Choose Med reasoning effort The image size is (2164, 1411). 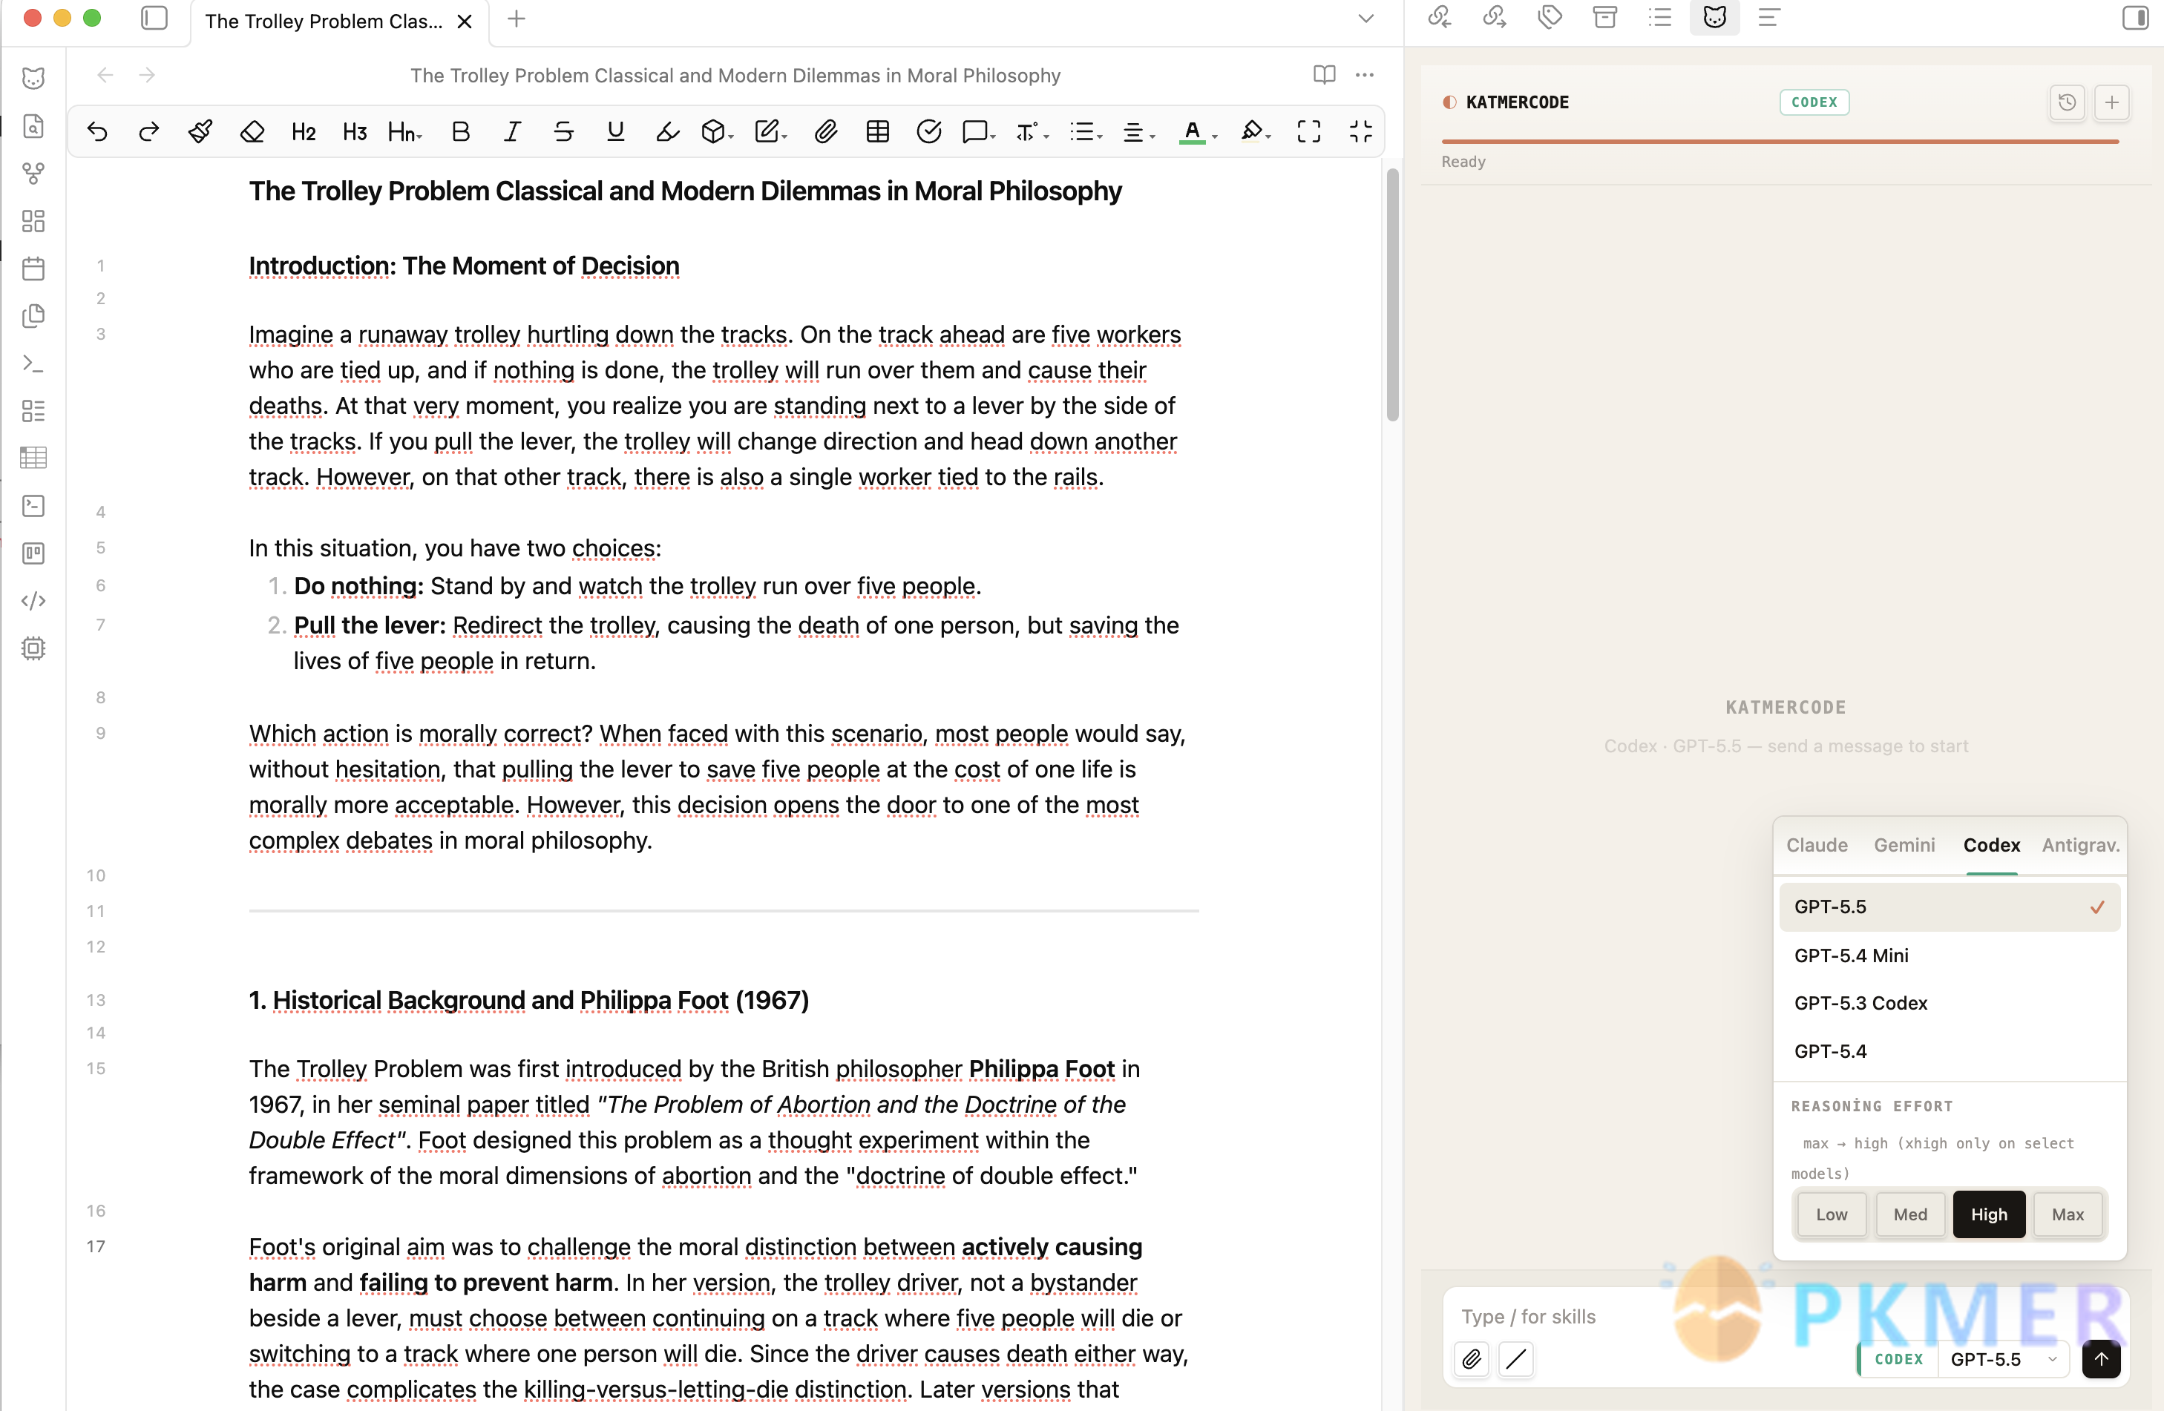click(x=1910, y=1214)
